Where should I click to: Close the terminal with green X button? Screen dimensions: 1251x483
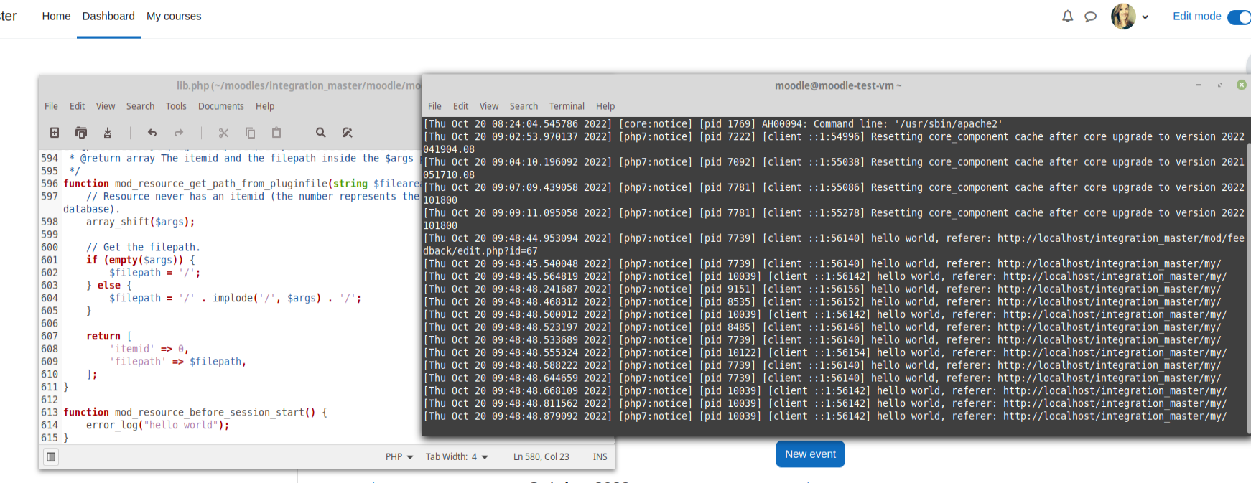click(x=1241, y=85)
